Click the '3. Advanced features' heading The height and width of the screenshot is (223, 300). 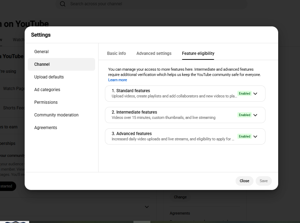pyautogui.click(x=132, y=133)
